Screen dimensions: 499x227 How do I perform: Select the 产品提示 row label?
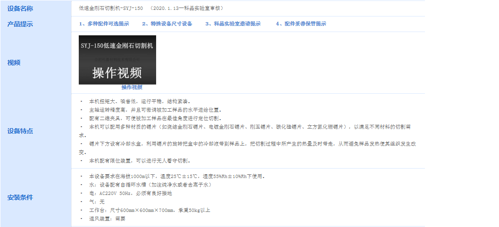(x=20, y=24)
